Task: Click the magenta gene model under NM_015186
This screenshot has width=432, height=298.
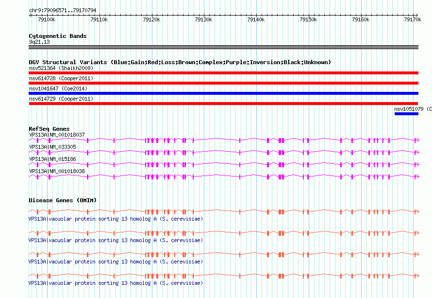Action: point(224,164)
